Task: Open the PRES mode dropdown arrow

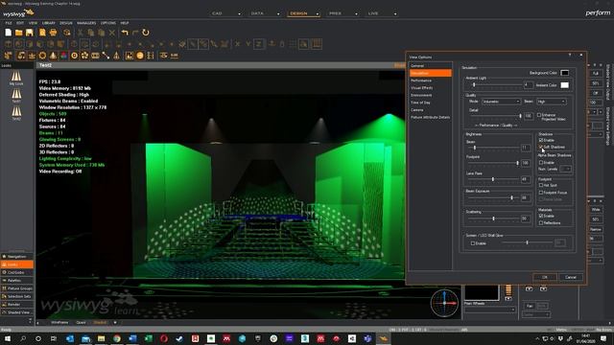Action: pyautogui.click(x=356, y=13)
